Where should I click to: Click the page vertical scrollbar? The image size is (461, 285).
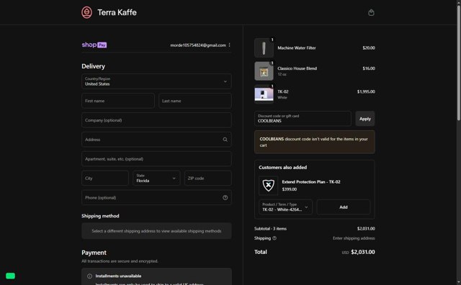pyautogui.click(x=459, y=63)
